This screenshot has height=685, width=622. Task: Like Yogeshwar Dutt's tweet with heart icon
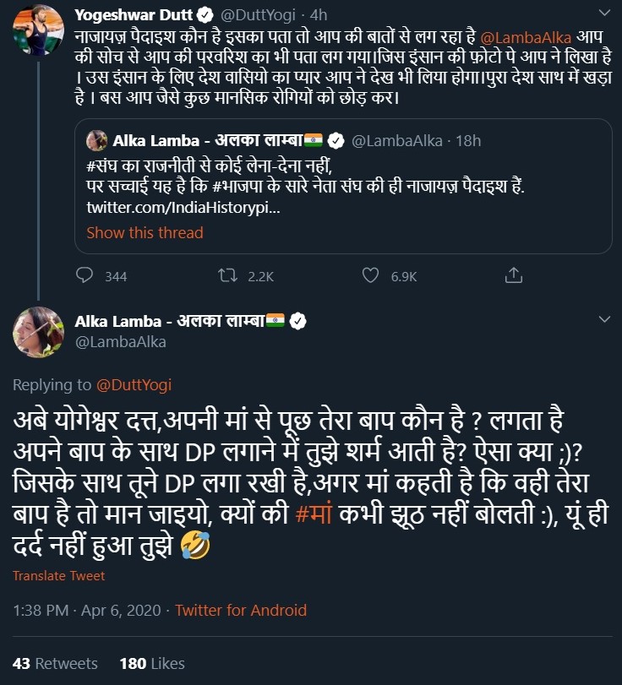point(369,275)
